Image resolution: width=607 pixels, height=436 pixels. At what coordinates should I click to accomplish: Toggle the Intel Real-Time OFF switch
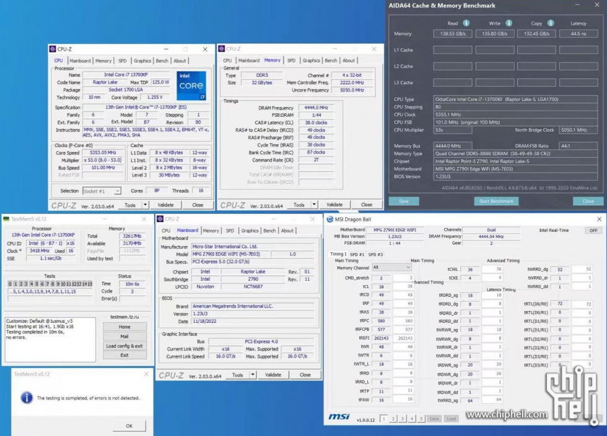[593, 230]
